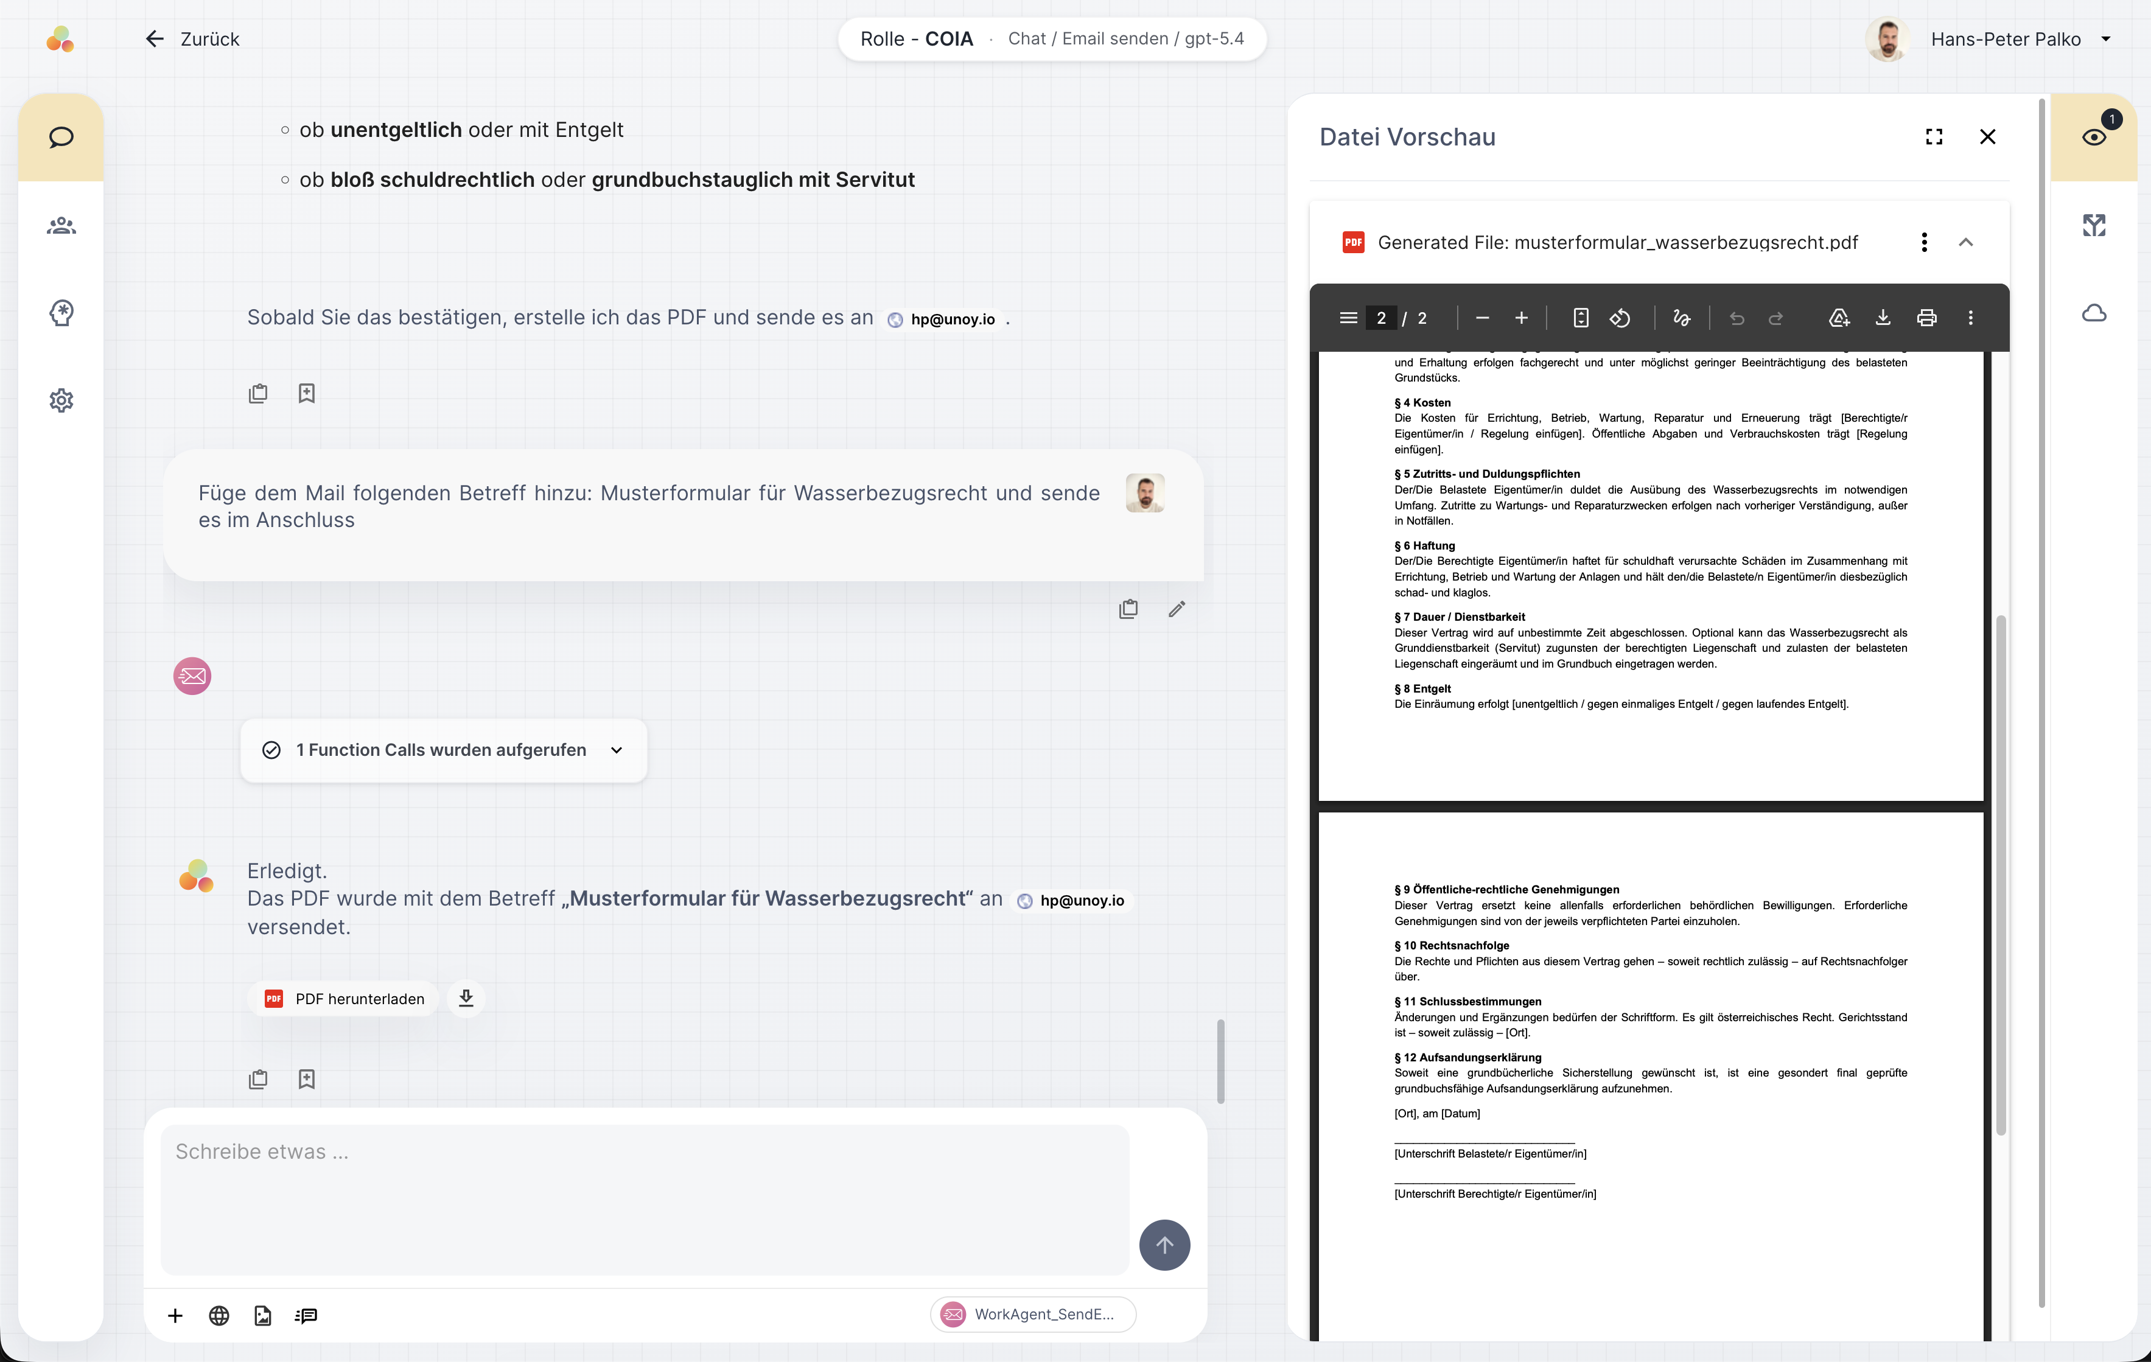Click the '§ 8 Entgelt' heading in the PDF
The image size is (2151, 1362).
(x=1422, y=688)
